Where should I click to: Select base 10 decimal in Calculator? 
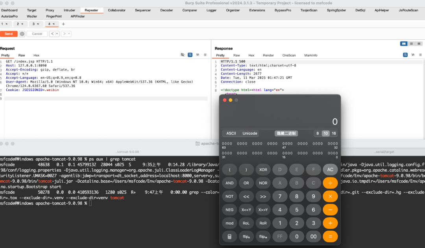click(325, 133)
